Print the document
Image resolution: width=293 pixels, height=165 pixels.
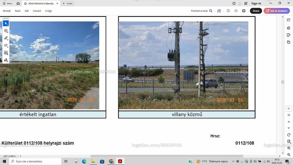click(x=244, y=11)
